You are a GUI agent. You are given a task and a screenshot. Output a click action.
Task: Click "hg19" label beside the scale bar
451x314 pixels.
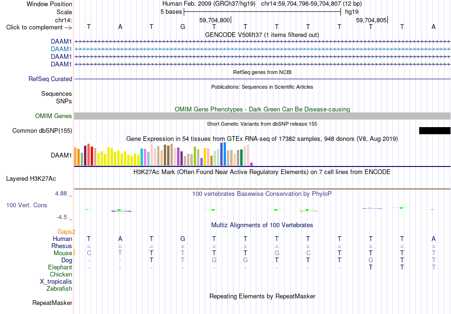(352, 12)
